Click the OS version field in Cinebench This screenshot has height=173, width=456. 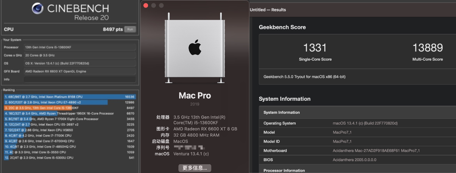80,63
